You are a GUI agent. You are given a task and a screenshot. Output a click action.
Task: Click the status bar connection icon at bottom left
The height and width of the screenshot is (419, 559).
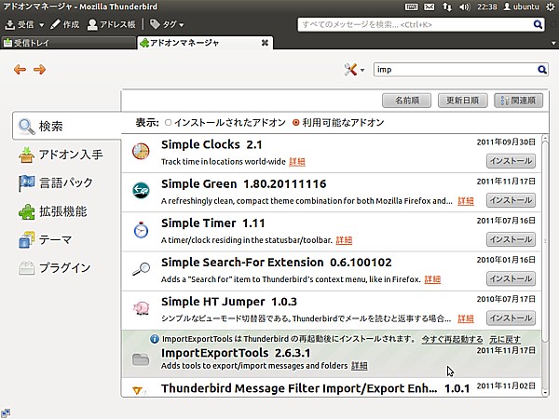pyautogui.click(x=7, y=412)
